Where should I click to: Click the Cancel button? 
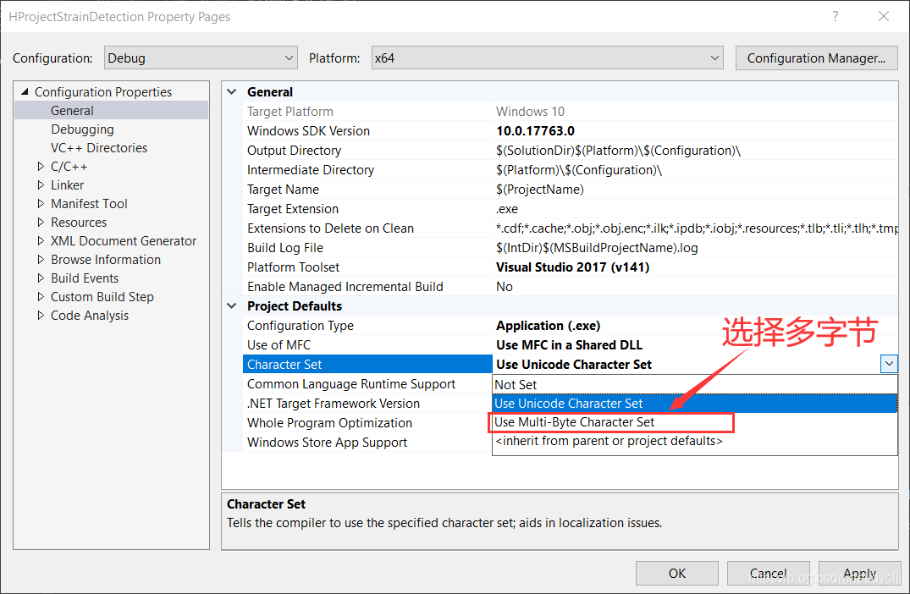[x=768, y=573]
